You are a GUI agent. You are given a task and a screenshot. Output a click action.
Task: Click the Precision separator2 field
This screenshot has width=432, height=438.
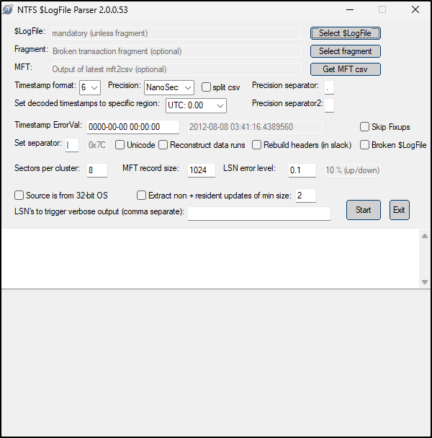pos(329,105)
